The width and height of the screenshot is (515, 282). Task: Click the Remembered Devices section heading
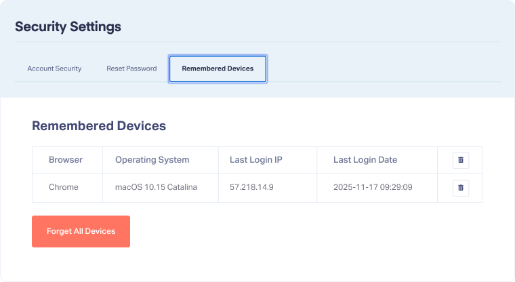click(x=99, y=126)
